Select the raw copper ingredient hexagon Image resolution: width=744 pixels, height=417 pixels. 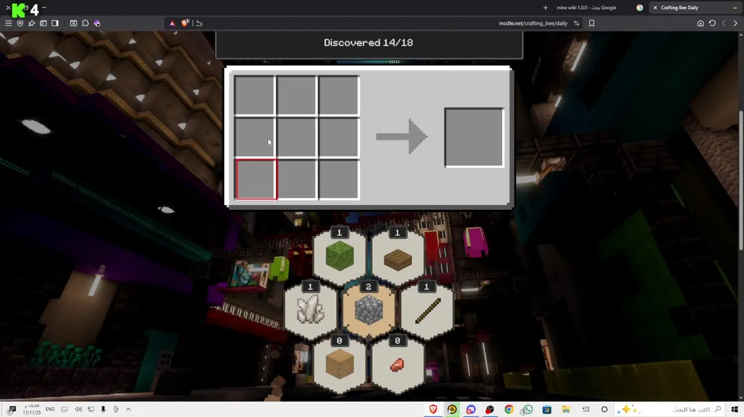(397, 365)
